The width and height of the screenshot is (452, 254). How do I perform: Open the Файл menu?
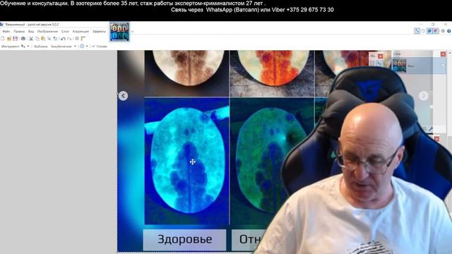click(x=6, y=31)
